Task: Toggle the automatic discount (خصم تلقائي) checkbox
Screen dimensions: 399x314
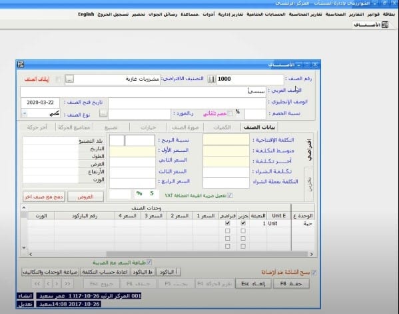Action: click(230, 113)
